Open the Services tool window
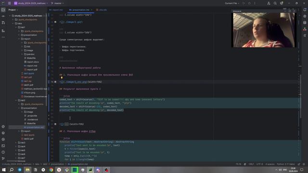The image size is (308, 173). (3, 139)
